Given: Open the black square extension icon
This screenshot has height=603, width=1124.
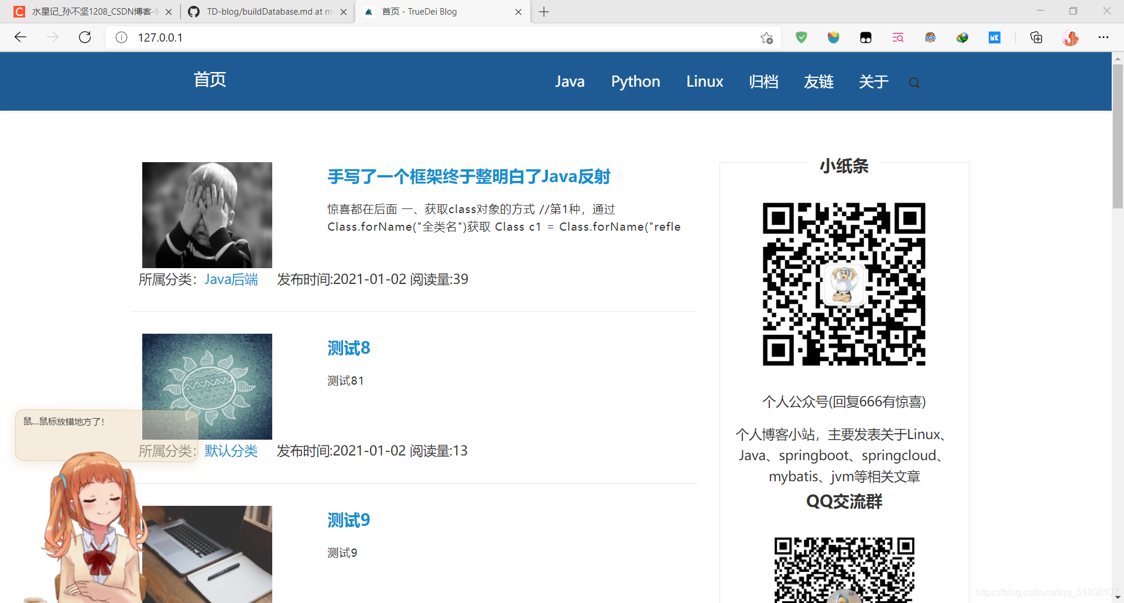Looking at the screenshot, I should 866,37.
